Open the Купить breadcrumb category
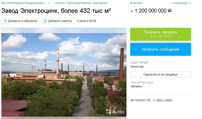This screenshot has width=202, height=119. point(60,3)
